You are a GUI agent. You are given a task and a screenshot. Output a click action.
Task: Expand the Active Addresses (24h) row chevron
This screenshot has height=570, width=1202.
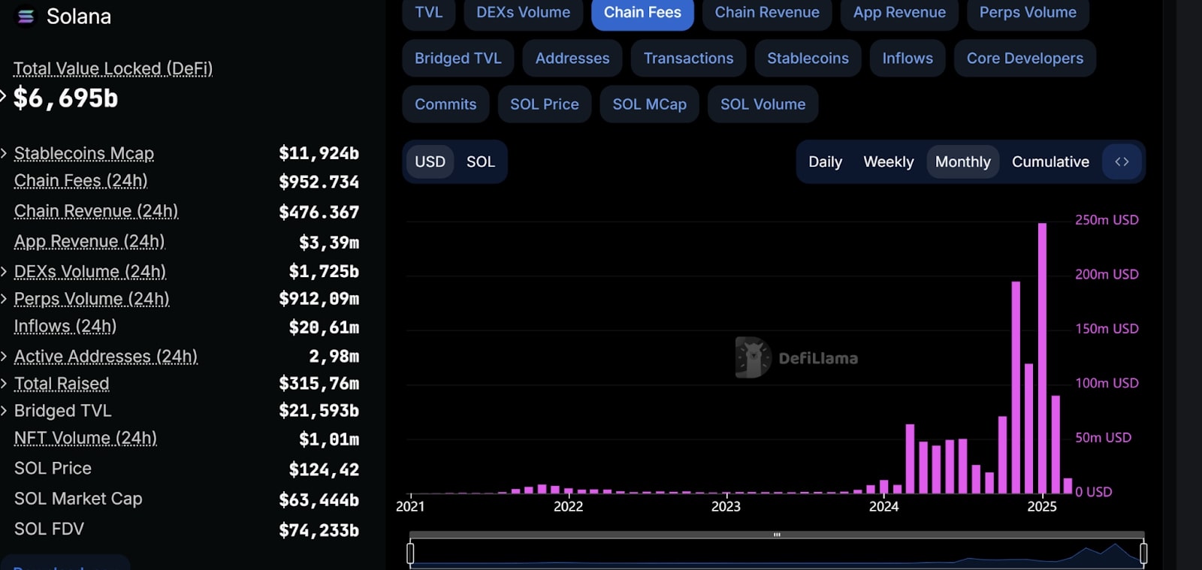pos(4,356)
